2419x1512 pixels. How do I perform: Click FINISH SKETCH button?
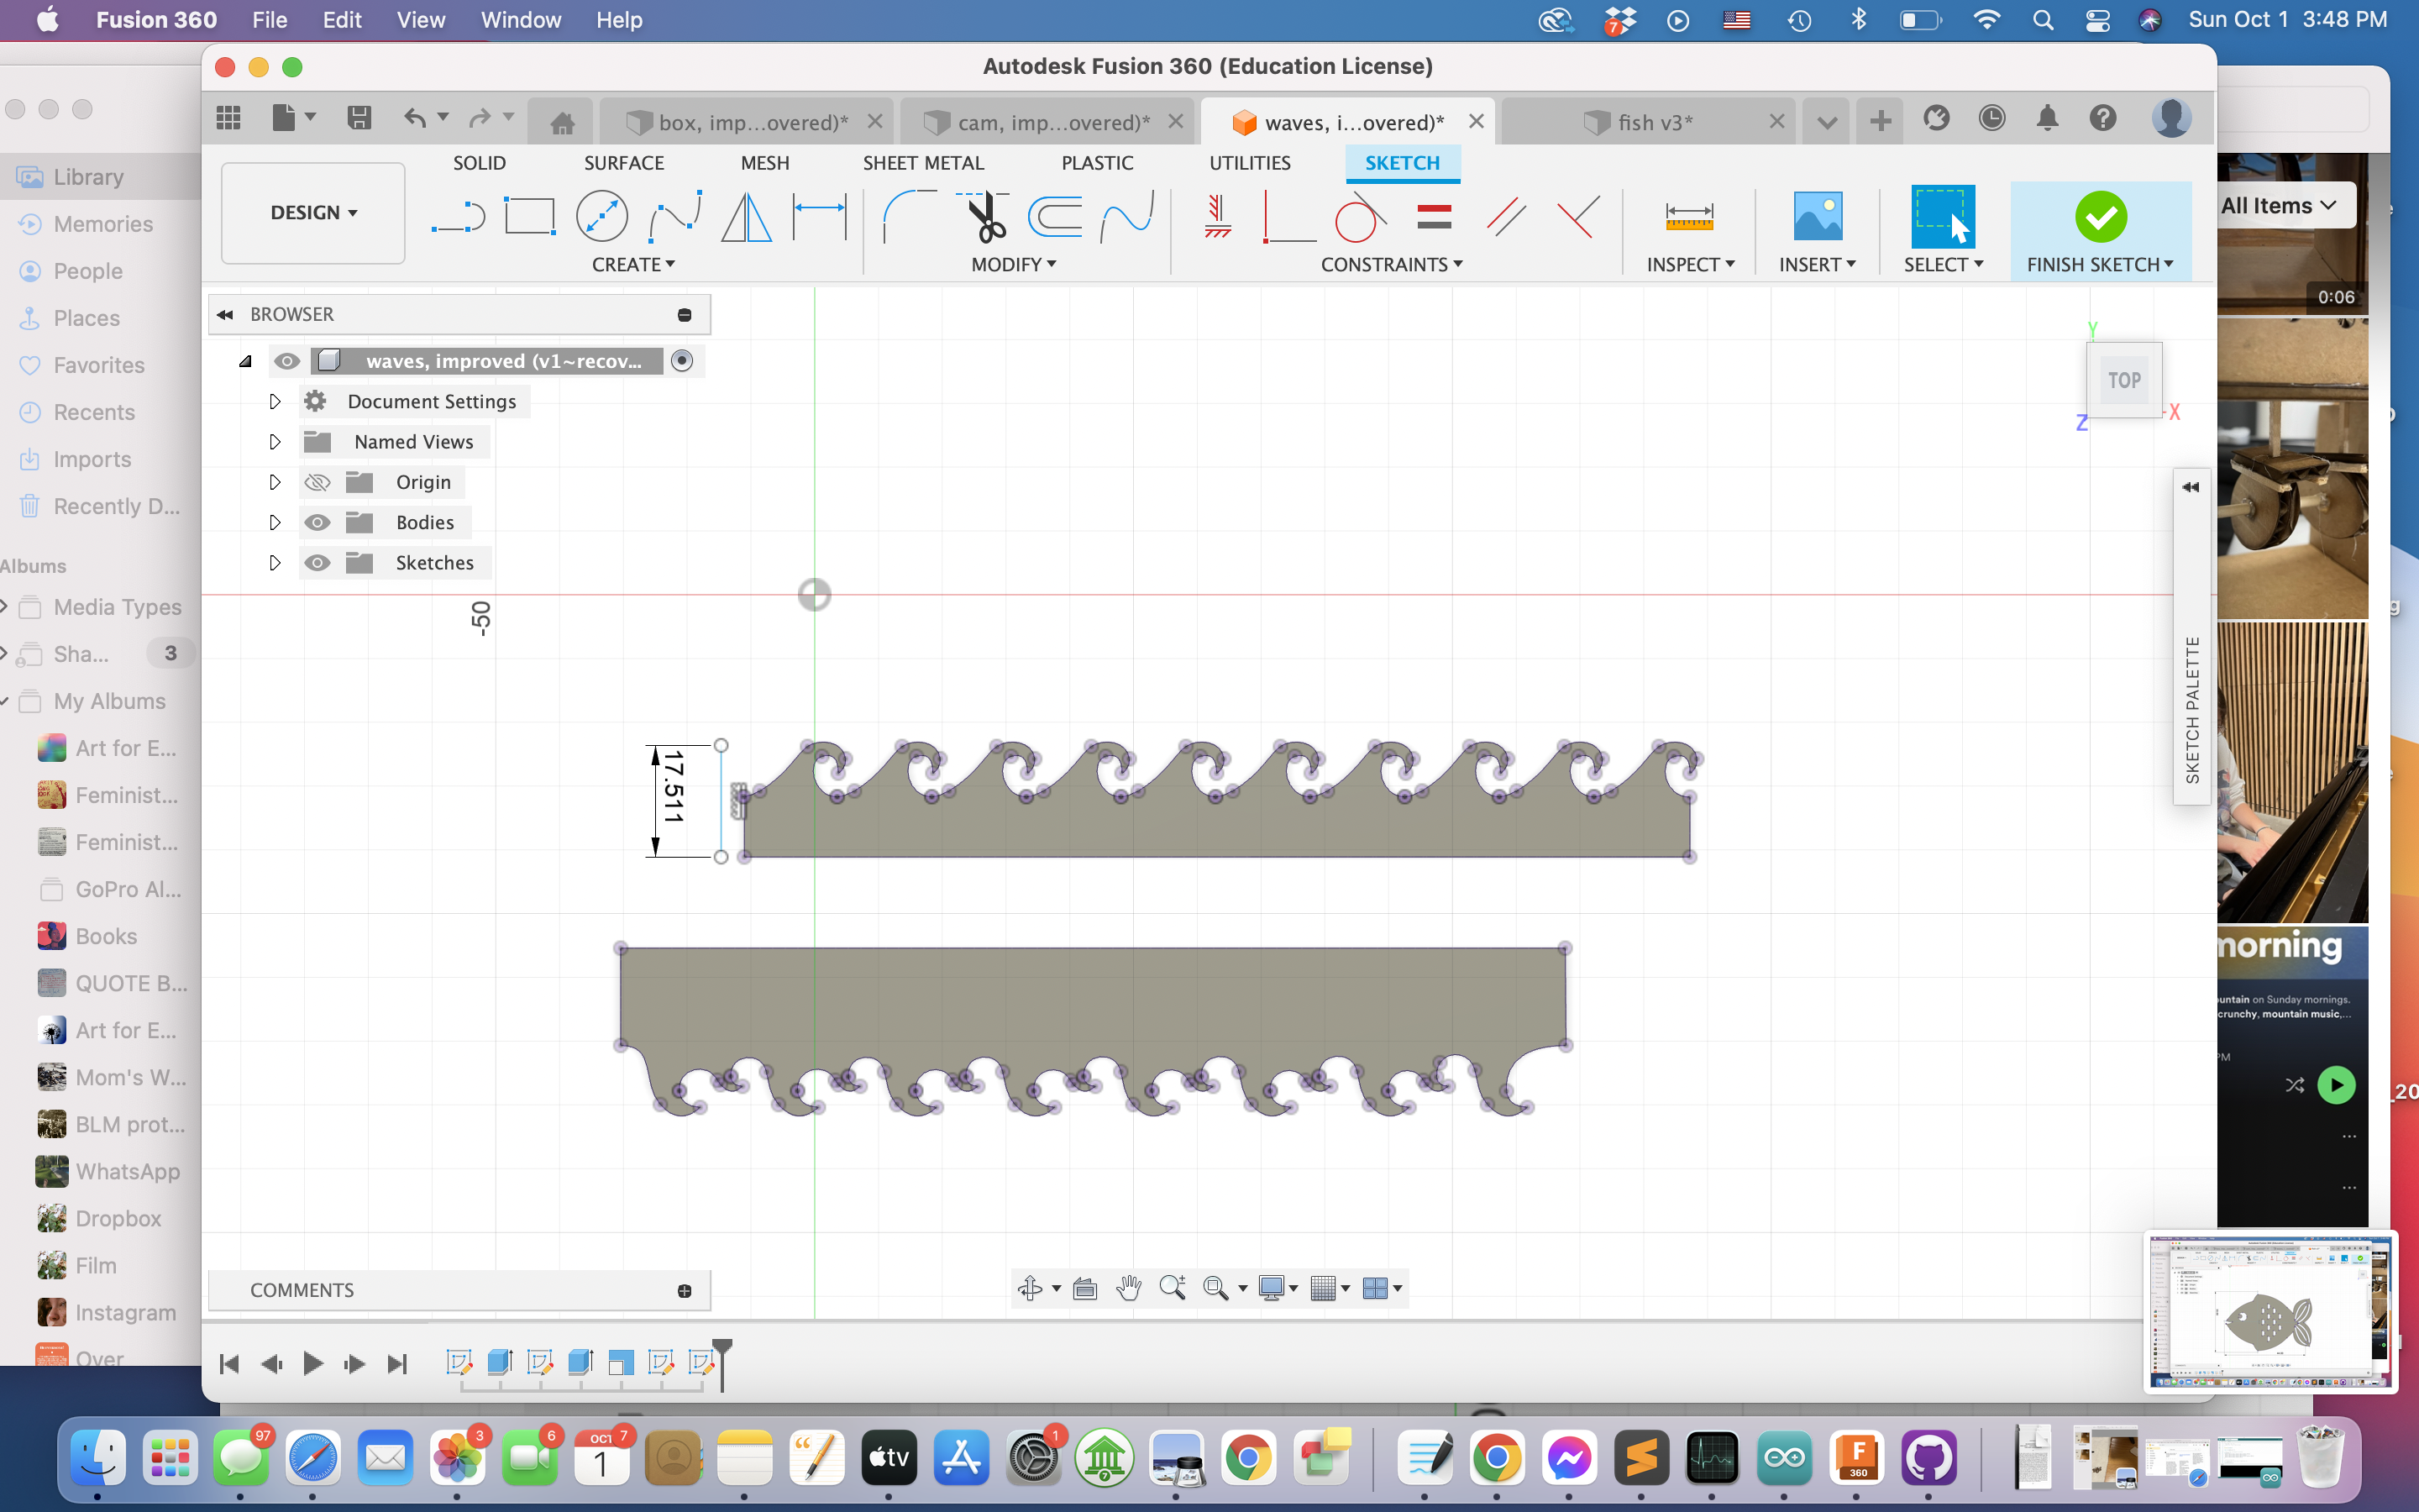click(x=2099, y=230)
